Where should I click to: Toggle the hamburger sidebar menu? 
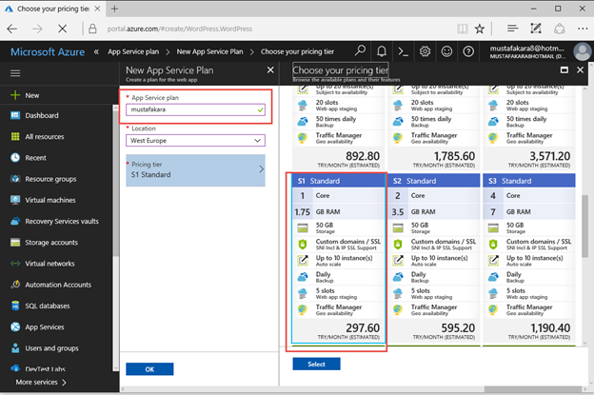coord(15,72)
